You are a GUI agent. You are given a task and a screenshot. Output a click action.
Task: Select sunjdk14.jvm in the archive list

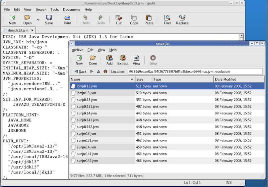(167, 113)
